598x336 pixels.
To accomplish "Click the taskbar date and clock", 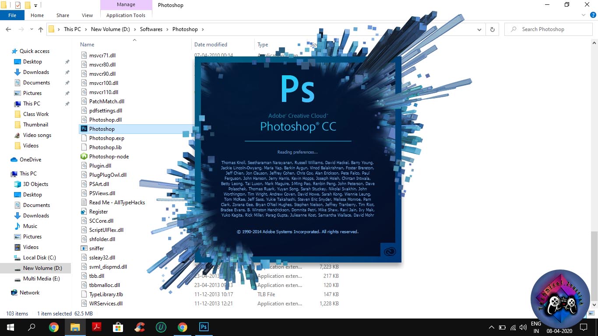I will (x=560, y=331).
